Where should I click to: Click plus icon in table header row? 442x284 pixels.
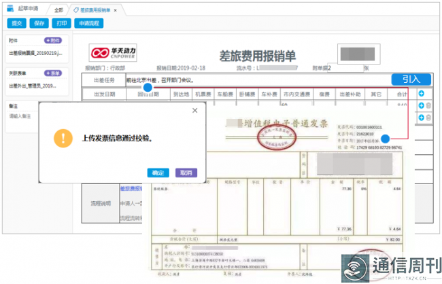[422, 94]
